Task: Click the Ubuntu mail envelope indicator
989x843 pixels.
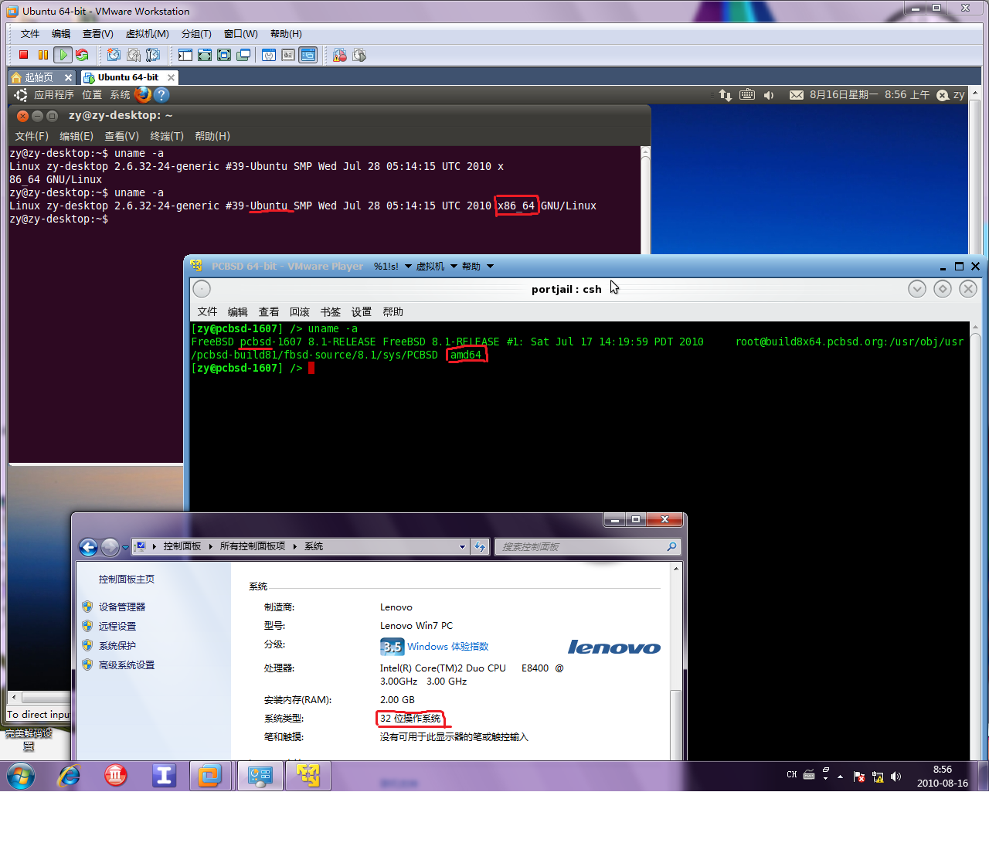Action: (796, 95)
